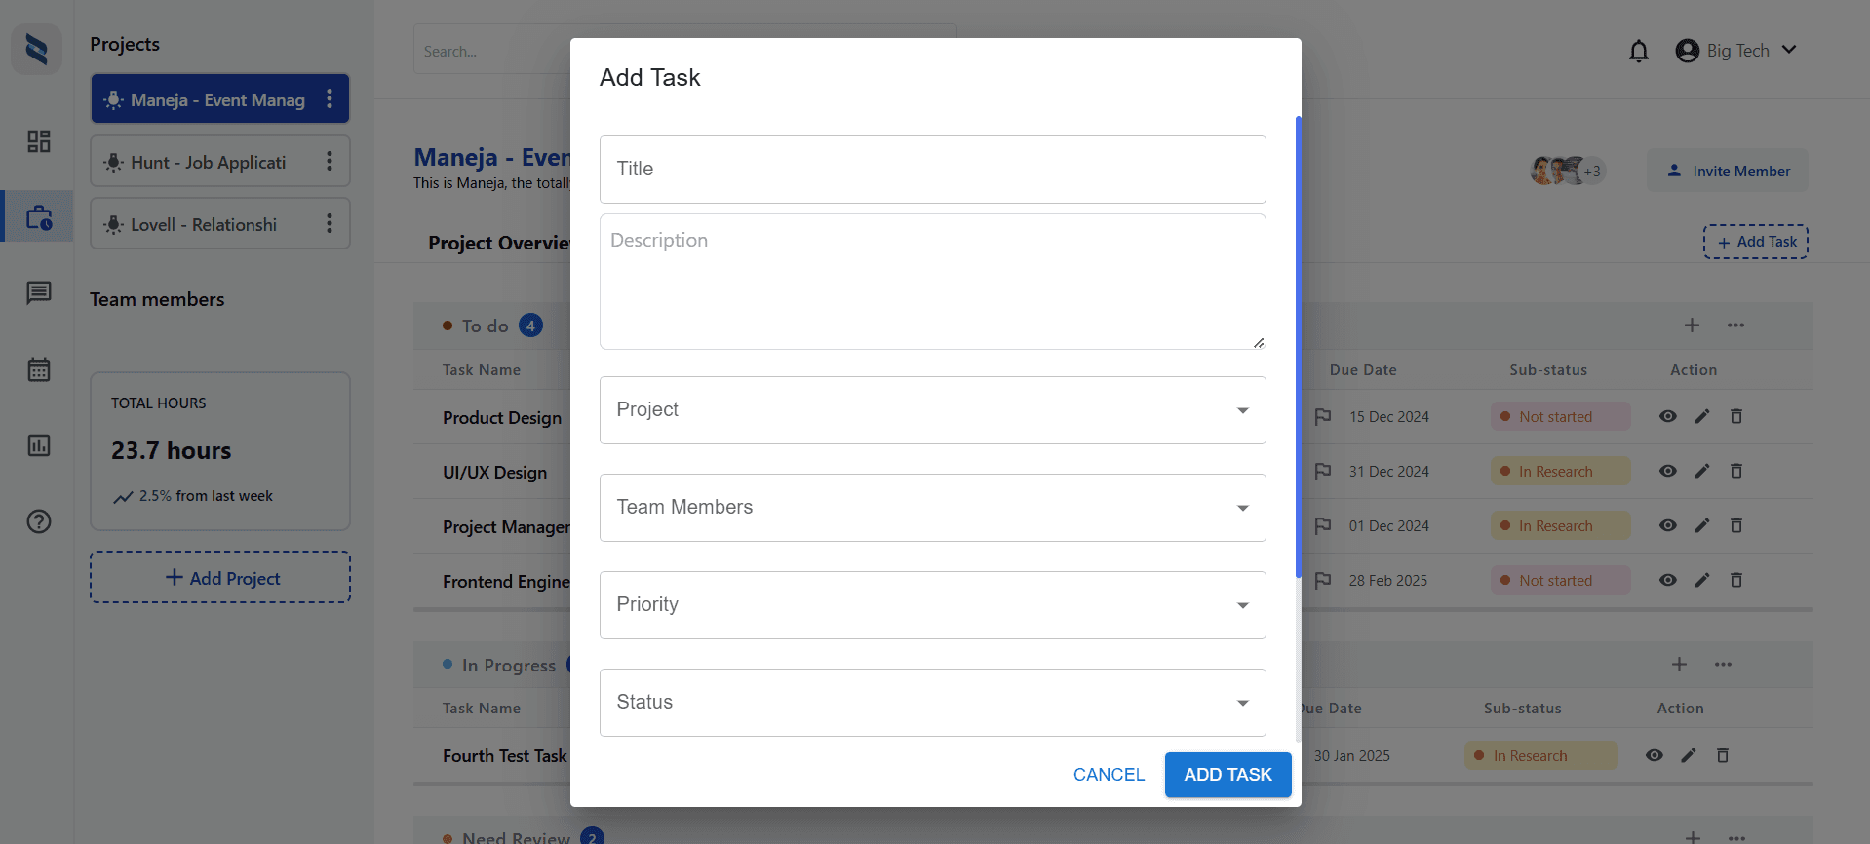Screen dimensions: 1870x844
Task: Open the calendar icon in sidebar
Action: click(39, 369)
